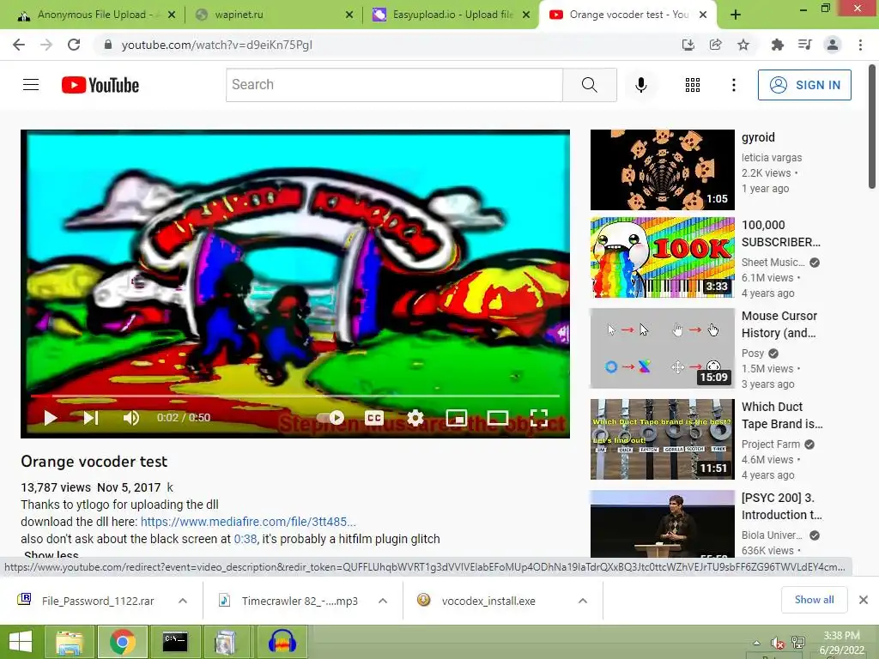Open YouTube hamburger guide menu
Screen dimensions: 879x659
tap(31, 85)
